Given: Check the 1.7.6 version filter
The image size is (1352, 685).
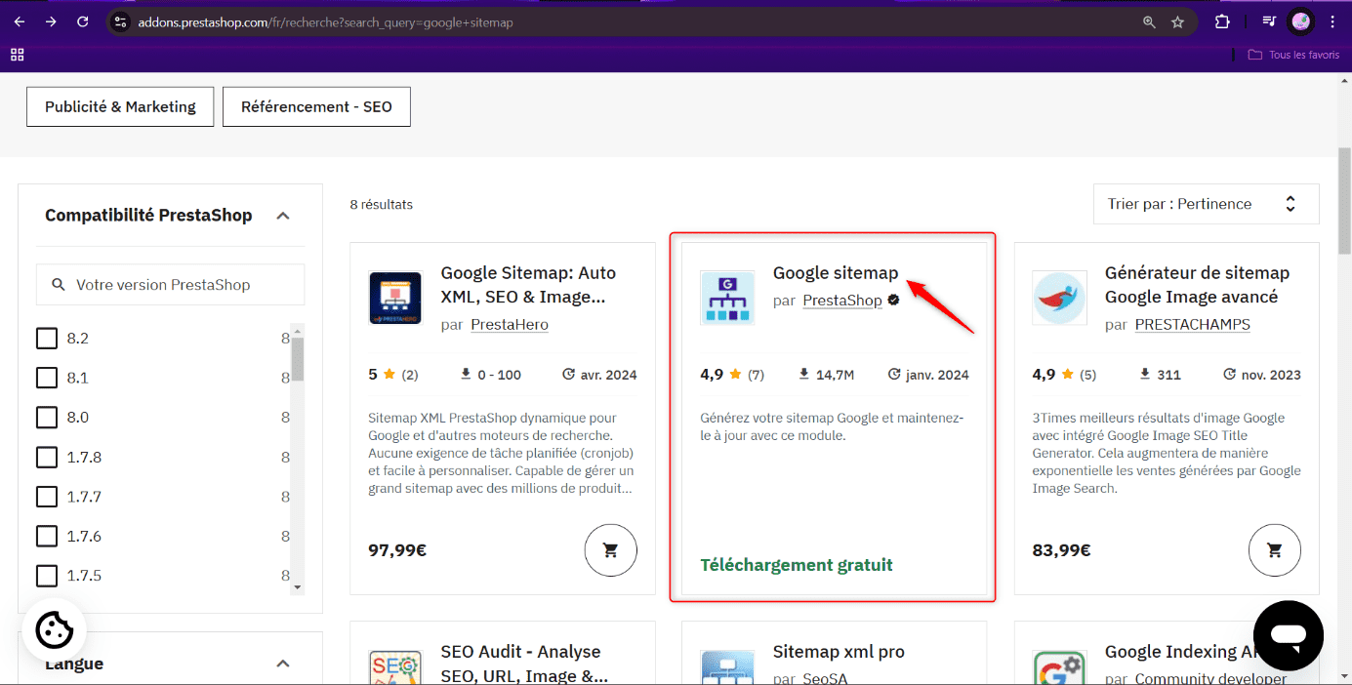Looking at the screenshot, I should (x=47, y=536).
